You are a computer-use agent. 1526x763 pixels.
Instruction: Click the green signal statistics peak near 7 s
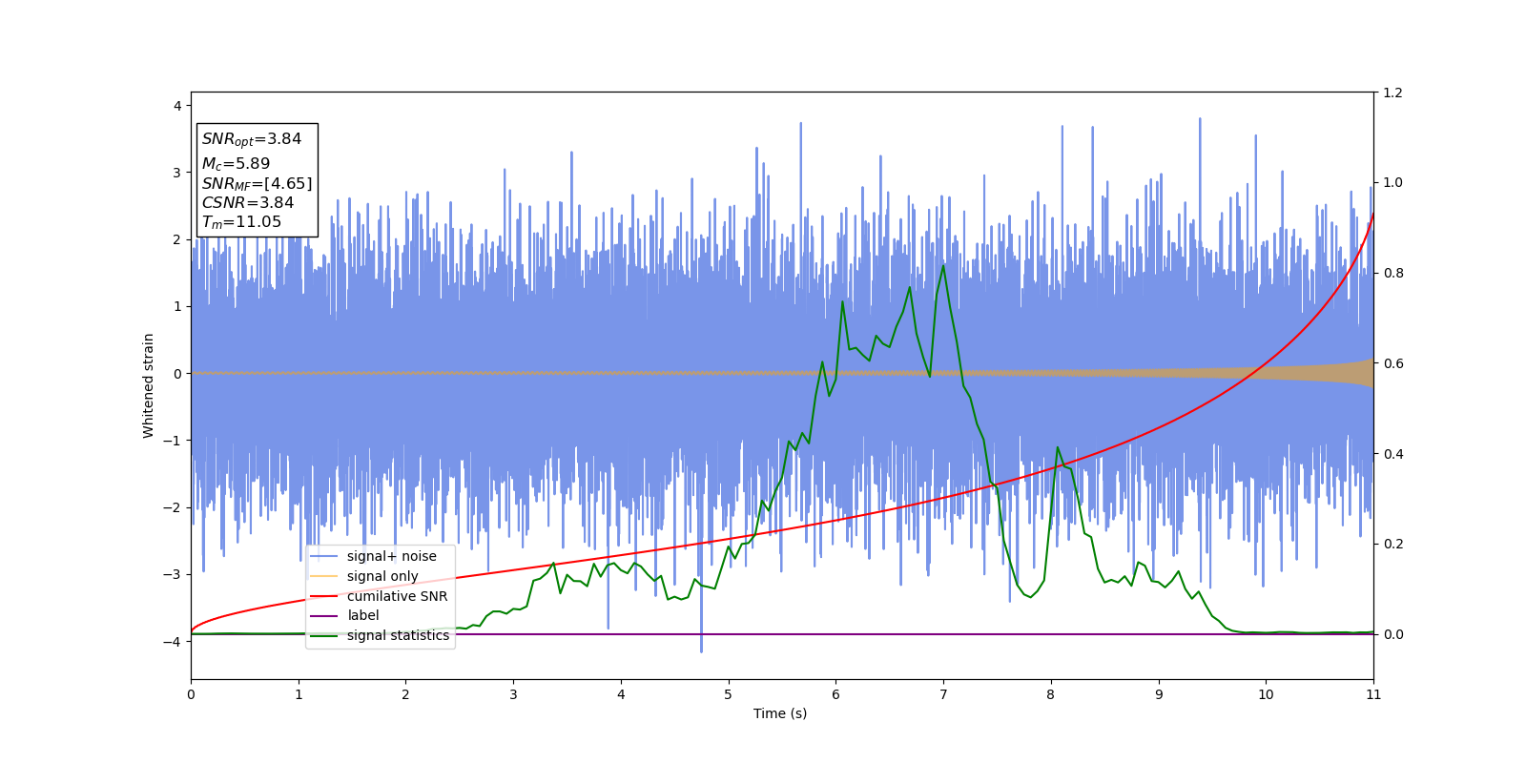click(943, 265)
